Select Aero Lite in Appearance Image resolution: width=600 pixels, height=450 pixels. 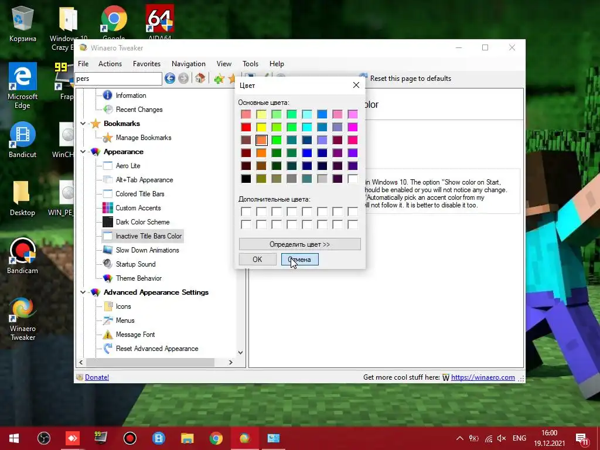(x=128, y=166)
